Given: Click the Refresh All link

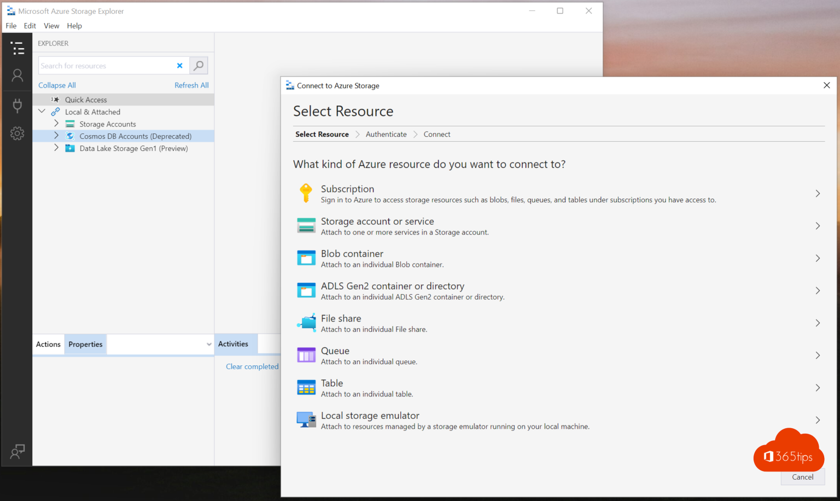Looking at the screenshot, I should pos(191,85).
